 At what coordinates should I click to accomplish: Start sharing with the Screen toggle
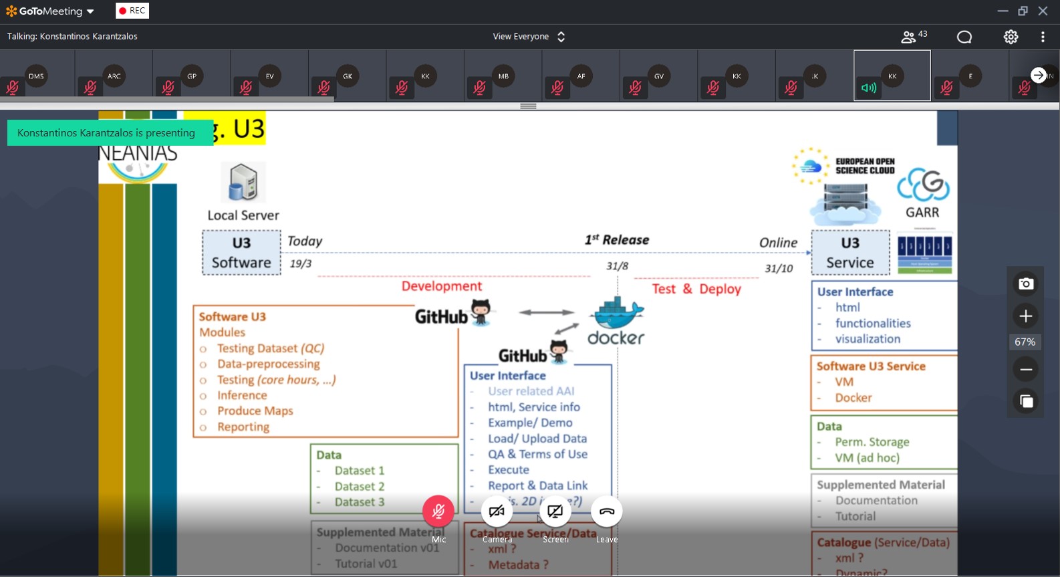(x=555, y=511)
